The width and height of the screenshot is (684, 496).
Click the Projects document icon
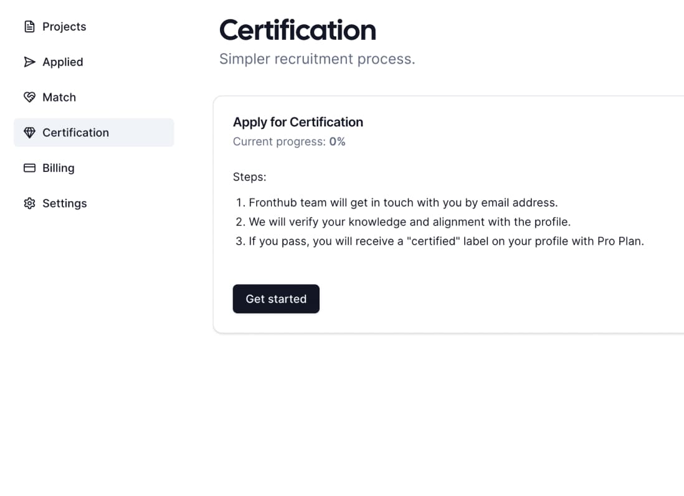(29, 27)
